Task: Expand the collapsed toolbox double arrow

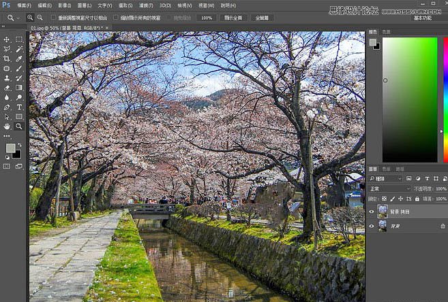Action: (3, 27)
